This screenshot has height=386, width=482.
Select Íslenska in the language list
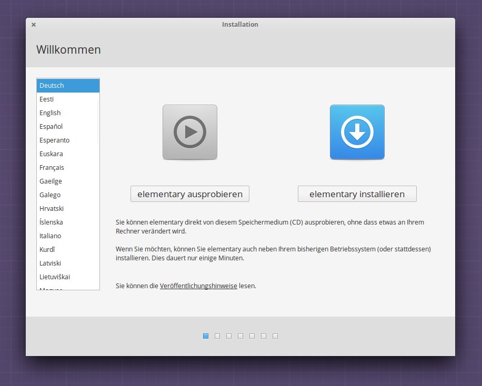pyautogui.click(x=68, y=222)
